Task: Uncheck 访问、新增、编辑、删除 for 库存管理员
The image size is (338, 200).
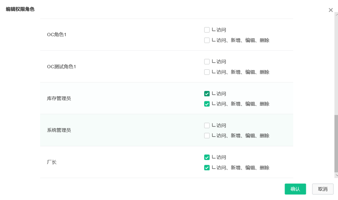Action: [x=207, y=104]
